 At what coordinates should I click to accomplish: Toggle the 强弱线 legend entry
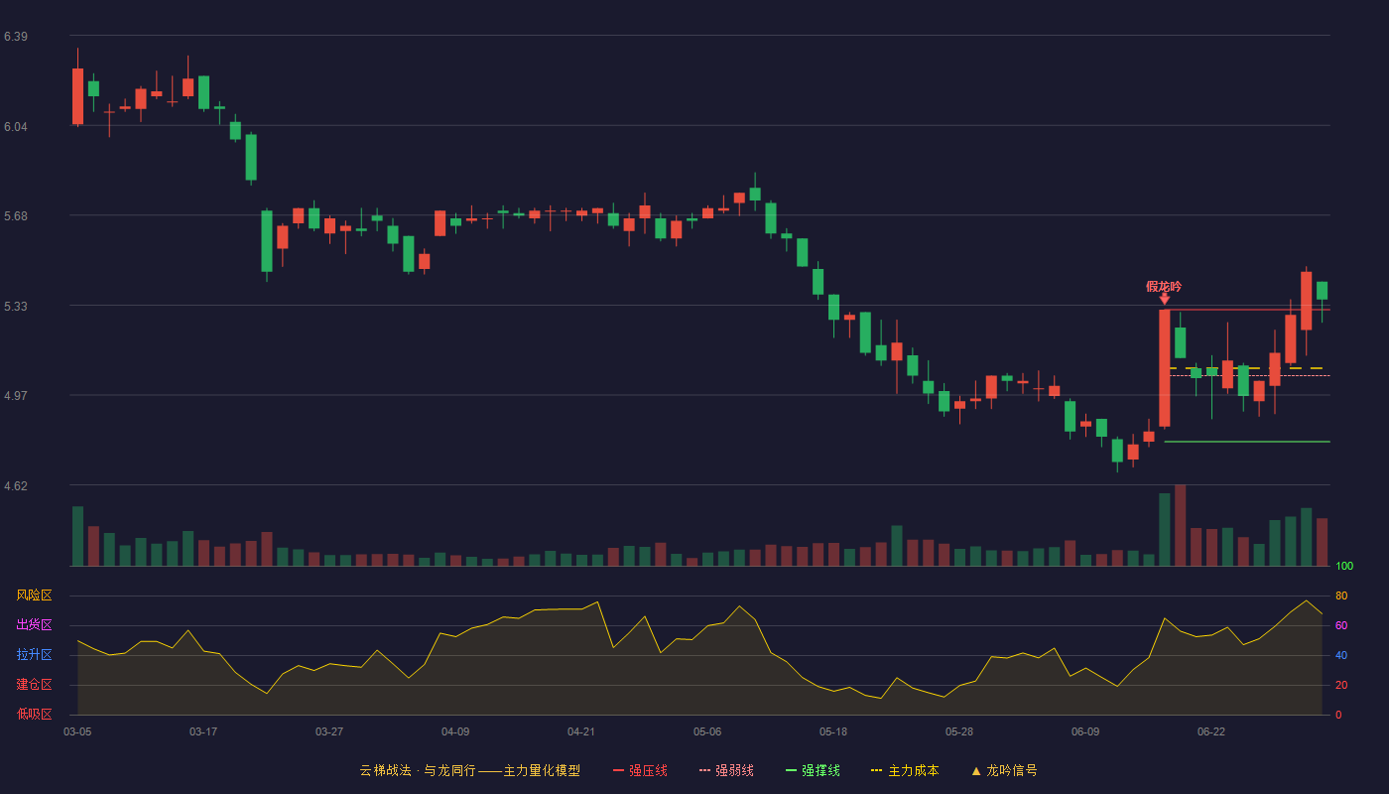pyautogui.click(x=726, y=770)
